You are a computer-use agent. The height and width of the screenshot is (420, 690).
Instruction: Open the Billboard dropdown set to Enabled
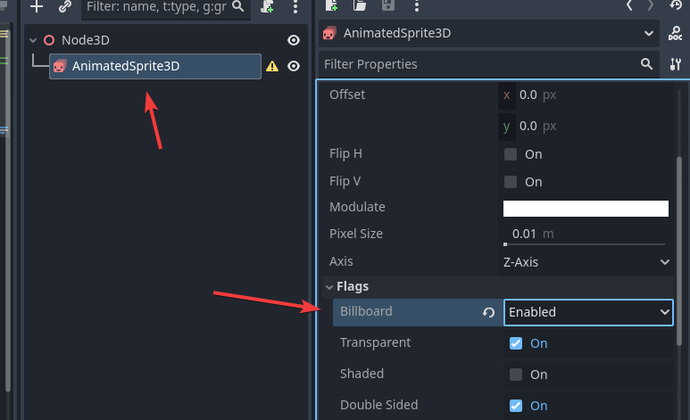pos(588,312)
